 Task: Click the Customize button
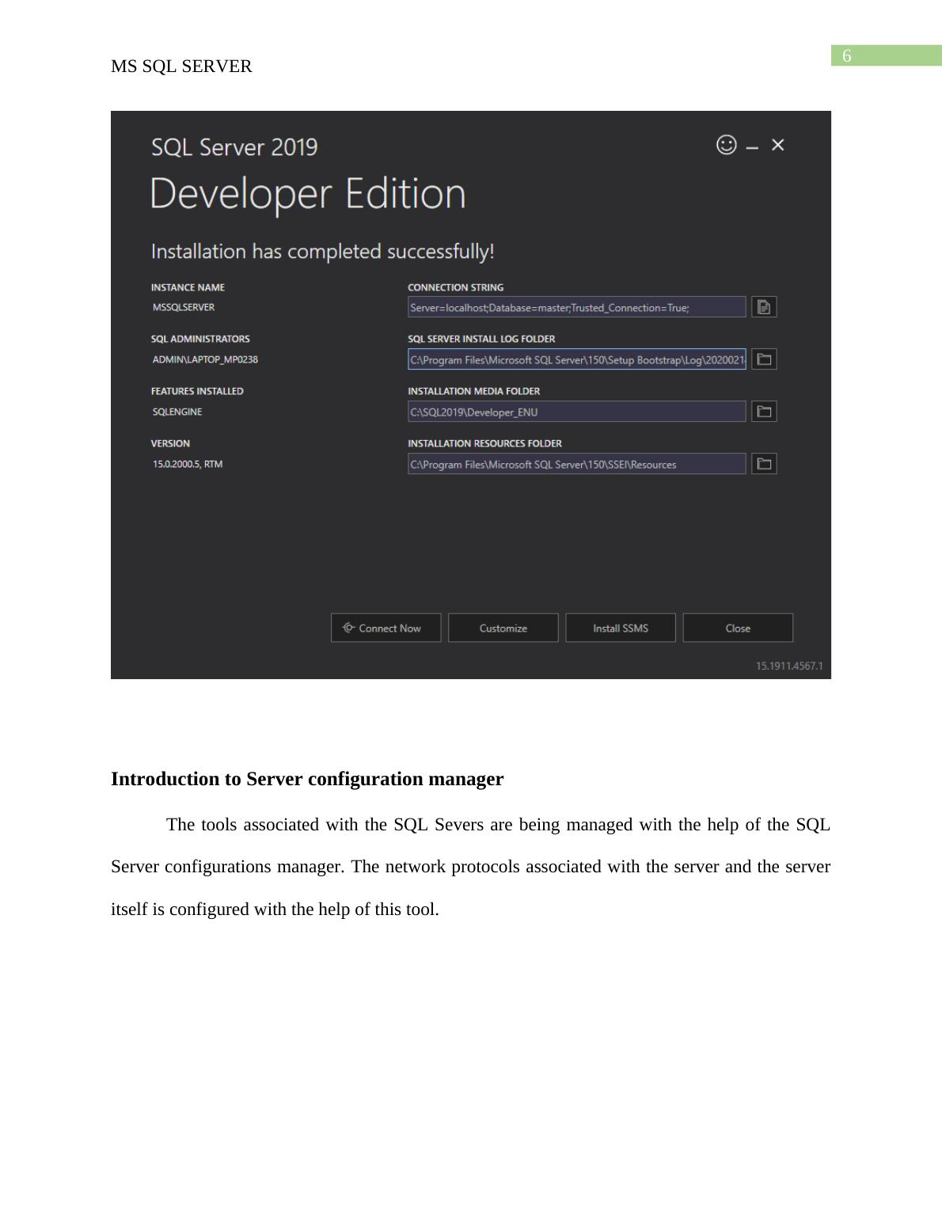(503, 628)
